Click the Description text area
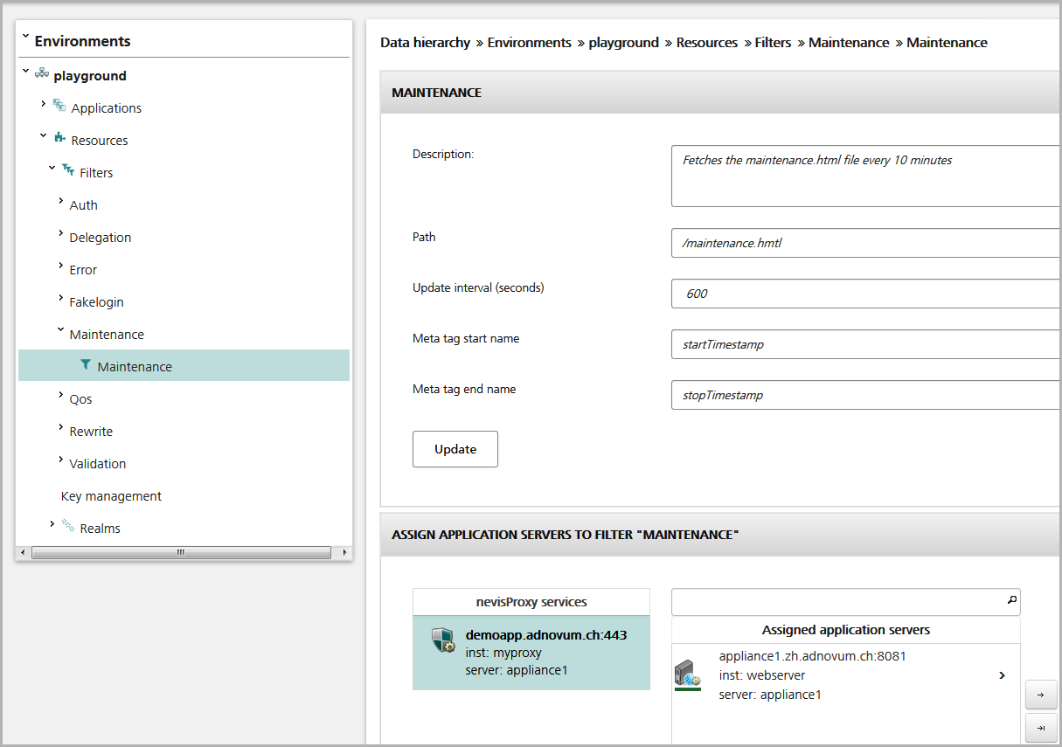The image size is (1062, 747). tap(866, 176)
